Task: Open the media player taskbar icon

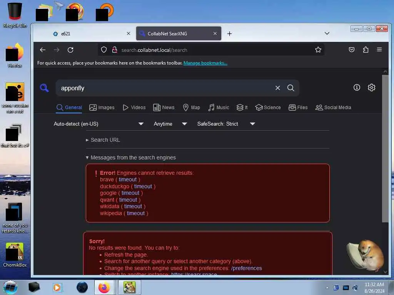Action: [57, 287]
